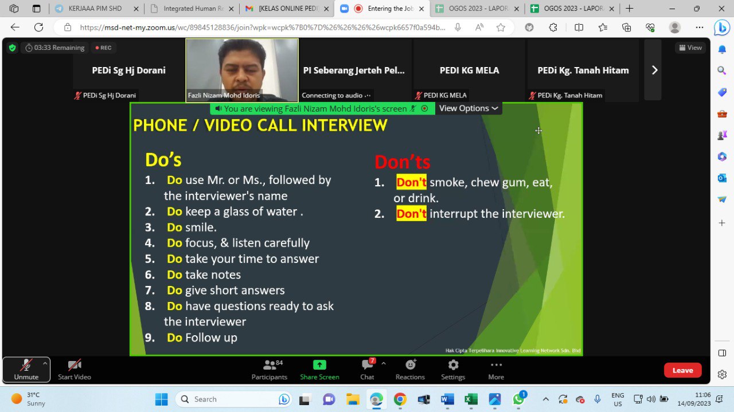Open Read aloud in address bar
734x412 pixels.
479,28
